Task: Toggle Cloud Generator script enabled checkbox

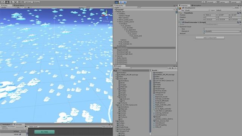Action: pos(183,22)
